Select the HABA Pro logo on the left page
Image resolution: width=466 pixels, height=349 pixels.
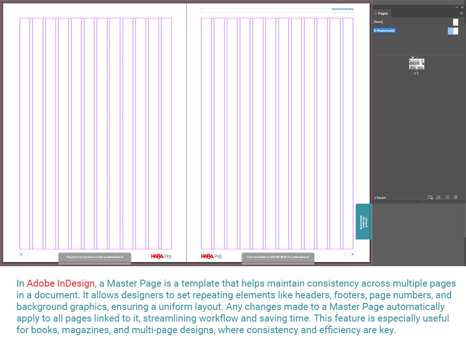click(x=161, y=256)
